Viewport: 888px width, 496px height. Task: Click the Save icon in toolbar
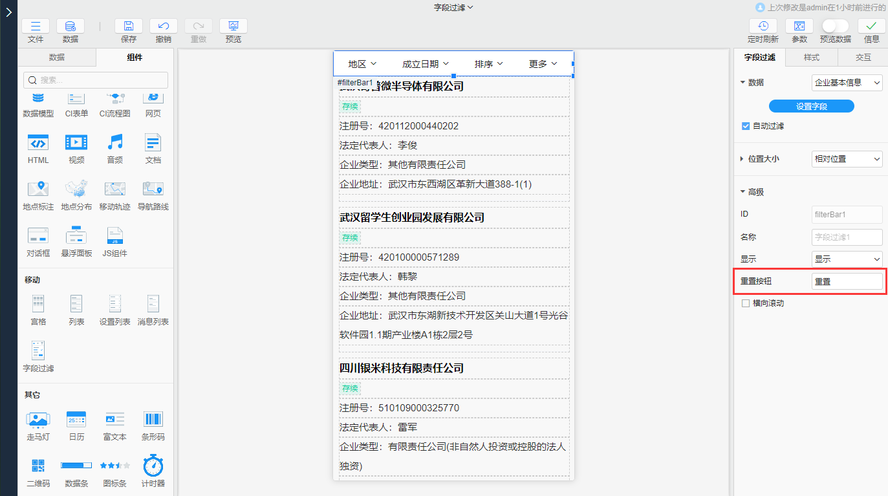click(x=129, y=27)
